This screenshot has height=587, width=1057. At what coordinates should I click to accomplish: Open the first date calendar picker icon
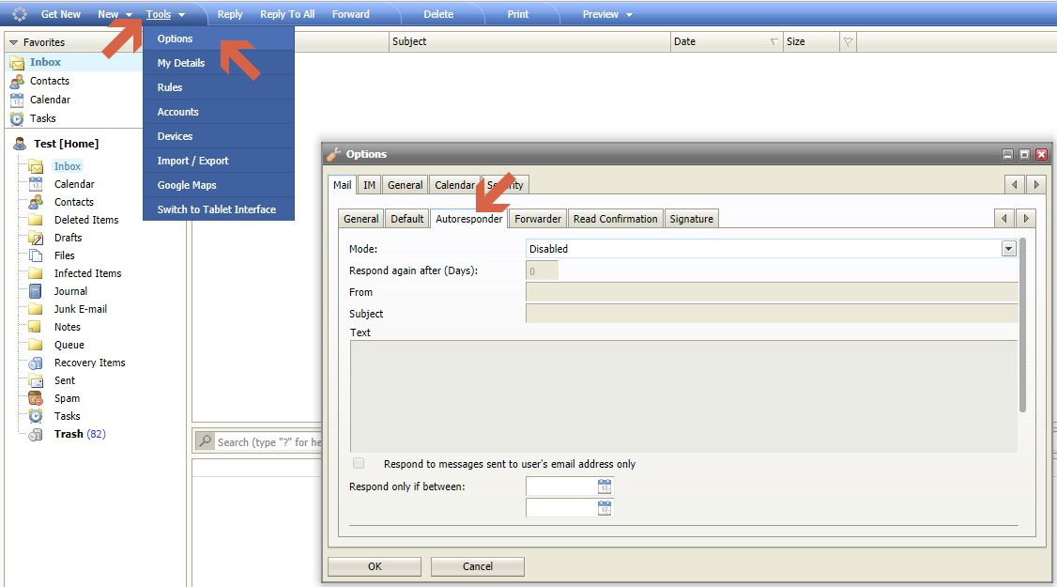point(605,487)
